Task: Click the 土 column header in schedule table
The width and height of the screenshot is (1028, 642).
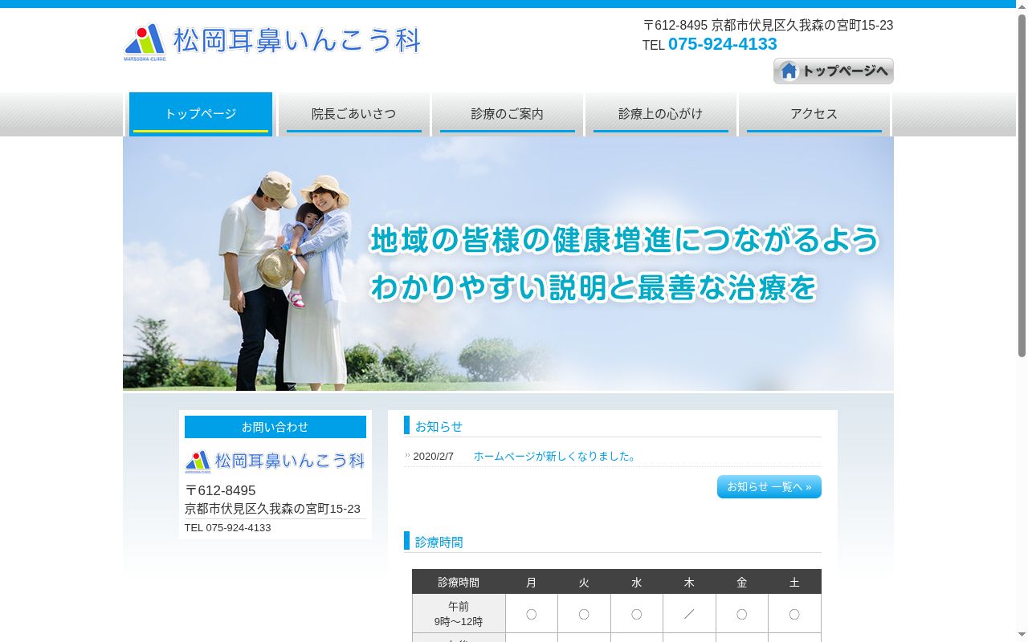Action: 794,582
